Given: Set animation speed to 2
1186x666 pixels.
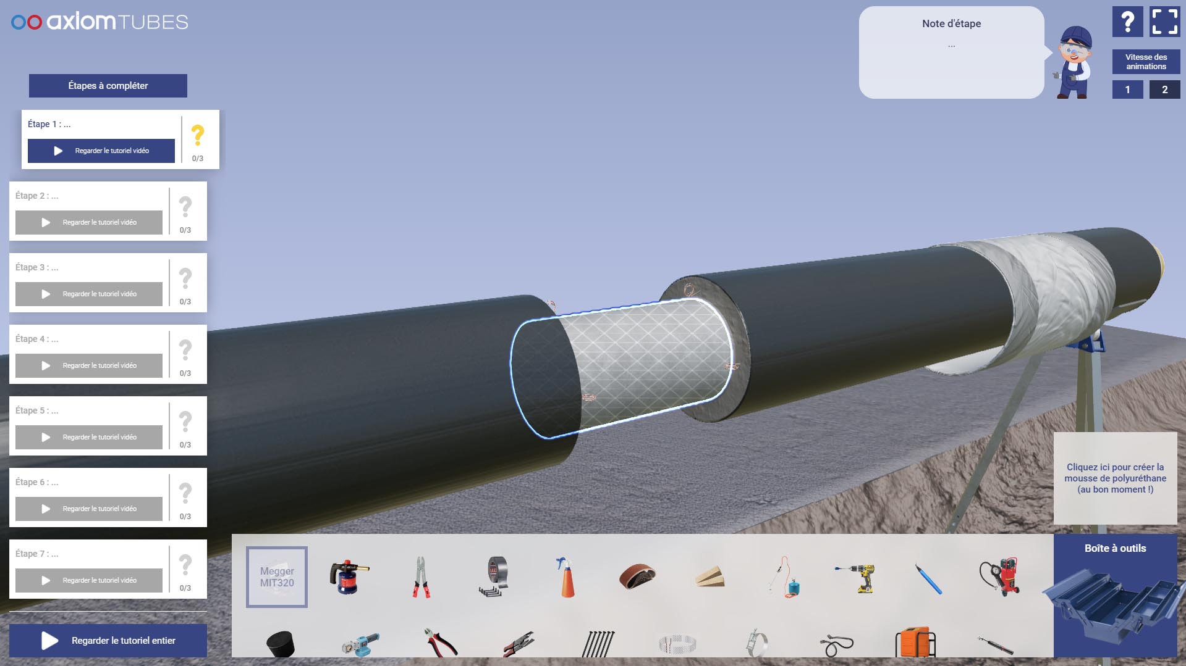Looking at the screenshot, I should 1164,89.
